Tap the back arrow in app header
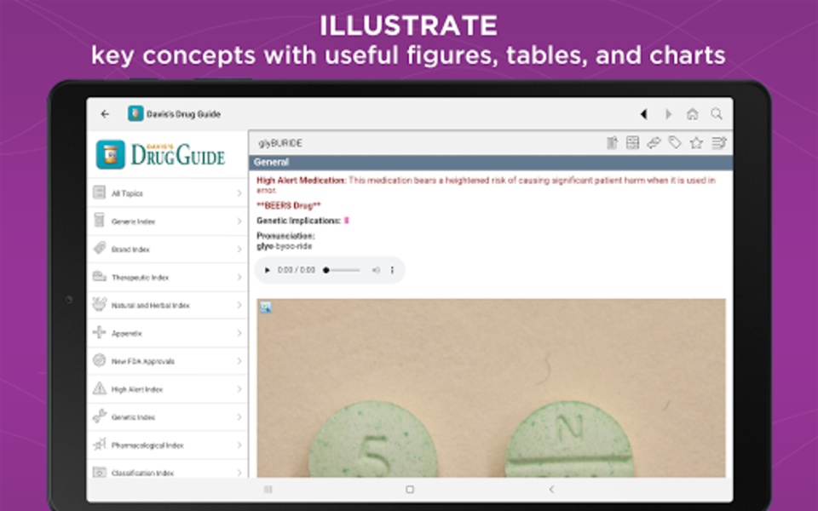Image resolution: width=818 pixels, height=511 pixels. click(105, 113)
